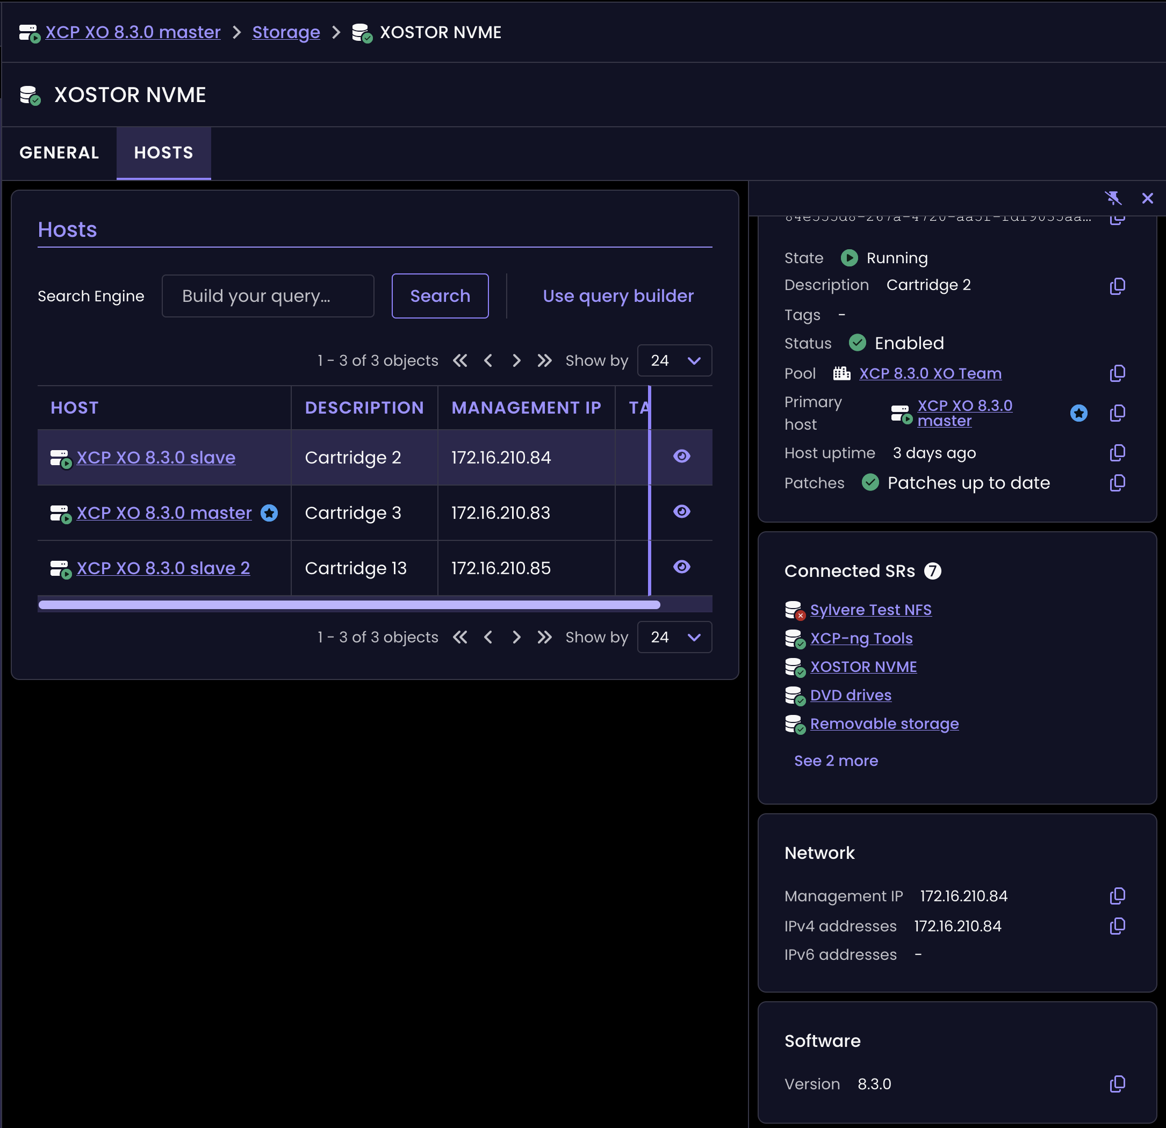Click the DESCRIPTION column header
The image size is (1166, 1128).
pos(364,408)
